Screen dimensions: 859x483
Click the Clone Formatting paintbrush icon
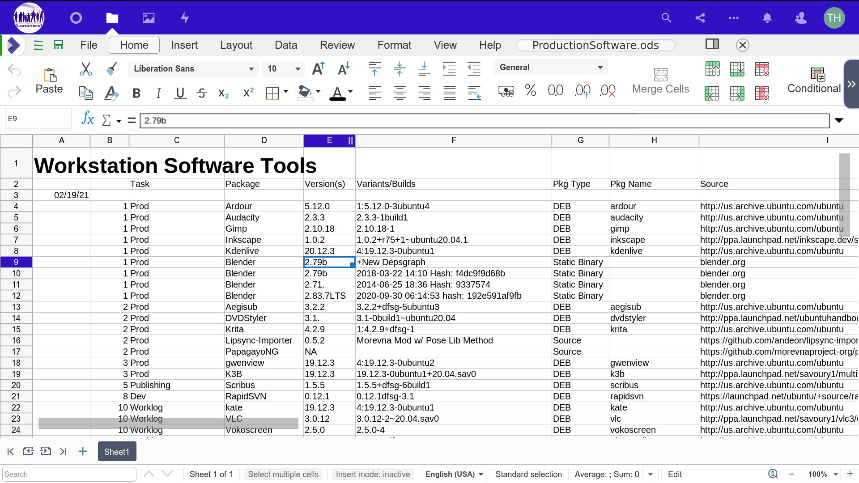pyautogui.click(x=111, y=69)
